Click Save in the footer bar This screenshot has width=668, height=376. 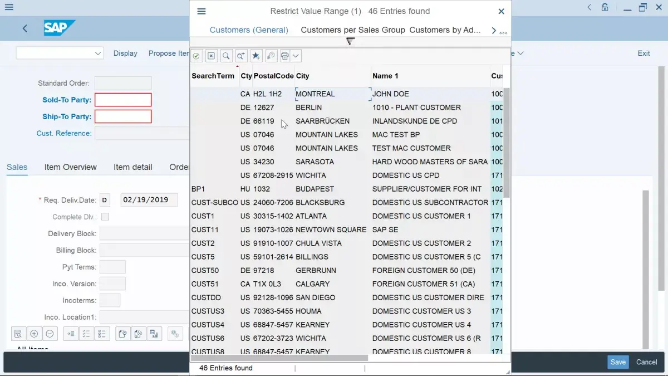[x=618, y=362]
